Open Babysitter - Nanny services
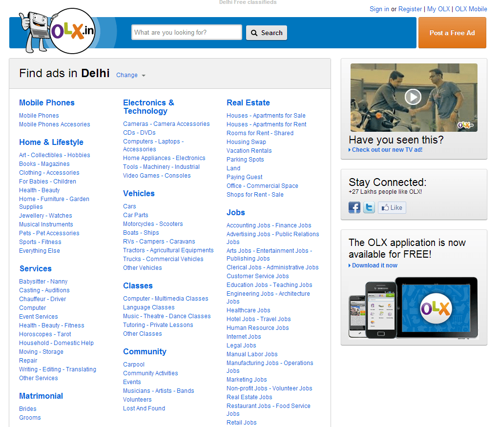 click(43, 282)
